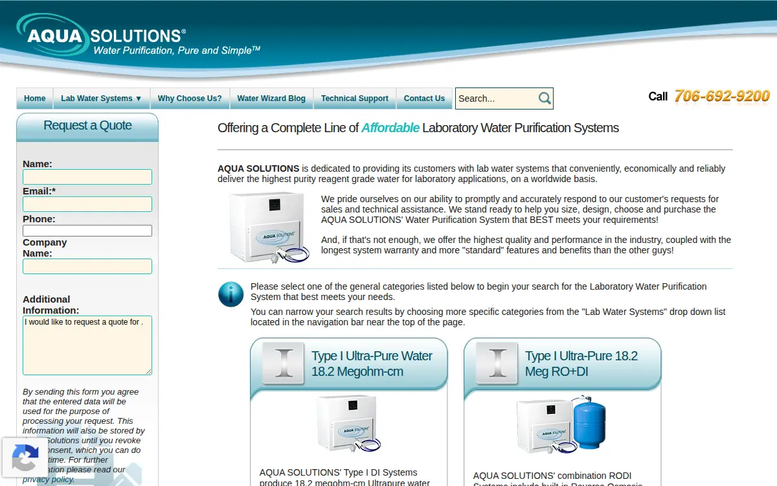
Task: Open the Home menu item
Action: coord(35,98)
